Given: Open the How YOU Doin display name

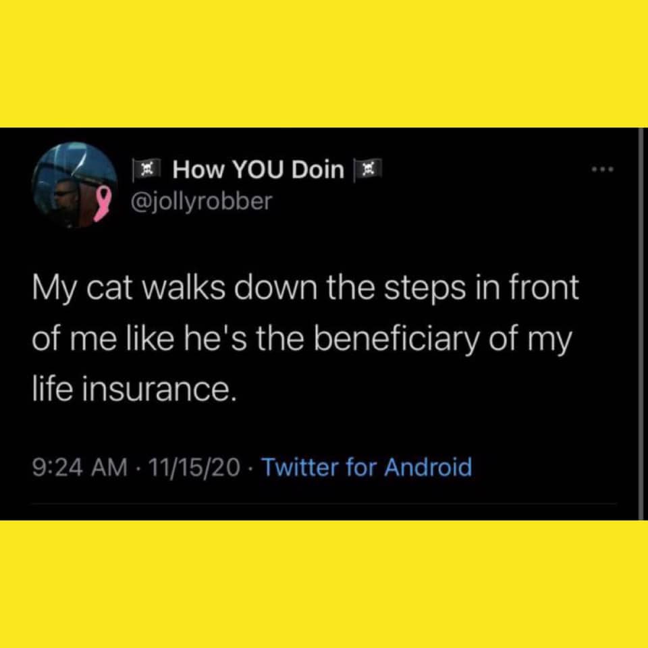Looking at the screenshot, I should pos(259,169).
